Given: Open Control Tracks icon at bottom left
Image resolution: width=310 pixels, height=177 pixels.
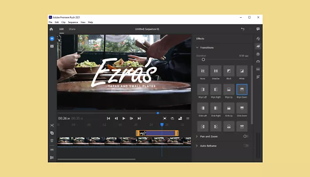Looking at the screenshot, I should [x=52, y=158].
